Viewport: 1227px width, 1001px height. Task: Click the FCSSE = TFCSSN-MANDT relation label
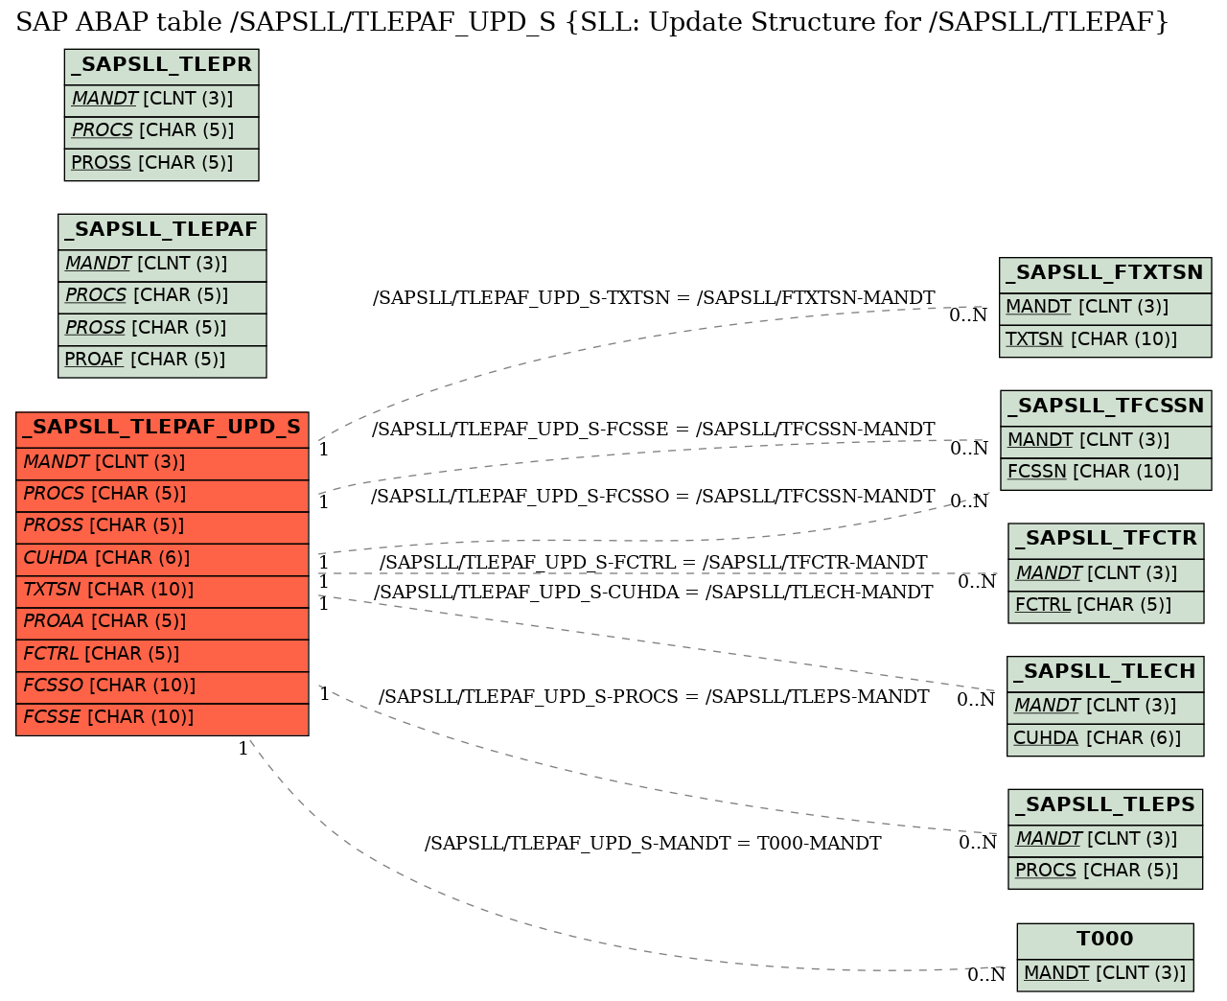[x=654, y=430]
